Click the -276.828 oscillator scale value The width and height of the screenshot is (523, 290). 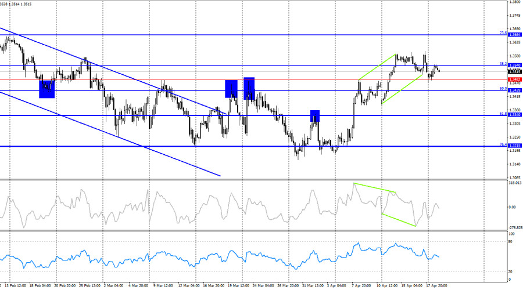(515, 228)
